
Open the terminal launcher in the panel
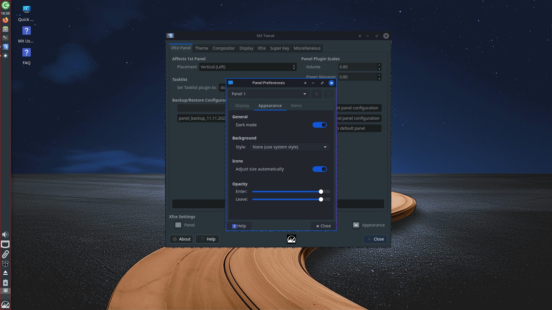pos(5,38)
